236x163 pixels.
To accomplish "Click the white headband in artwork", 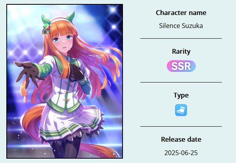I will (x=60, y=21).
